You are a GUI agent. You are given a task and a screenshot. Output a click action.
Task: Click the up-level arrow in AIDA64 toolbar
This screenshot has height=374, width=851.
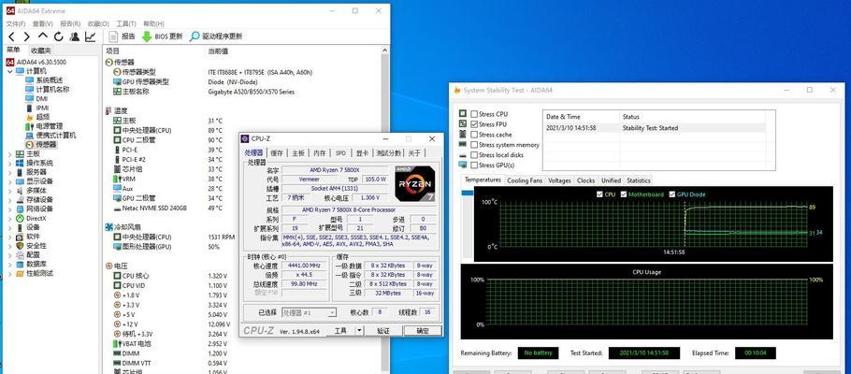tap(43, 36)
